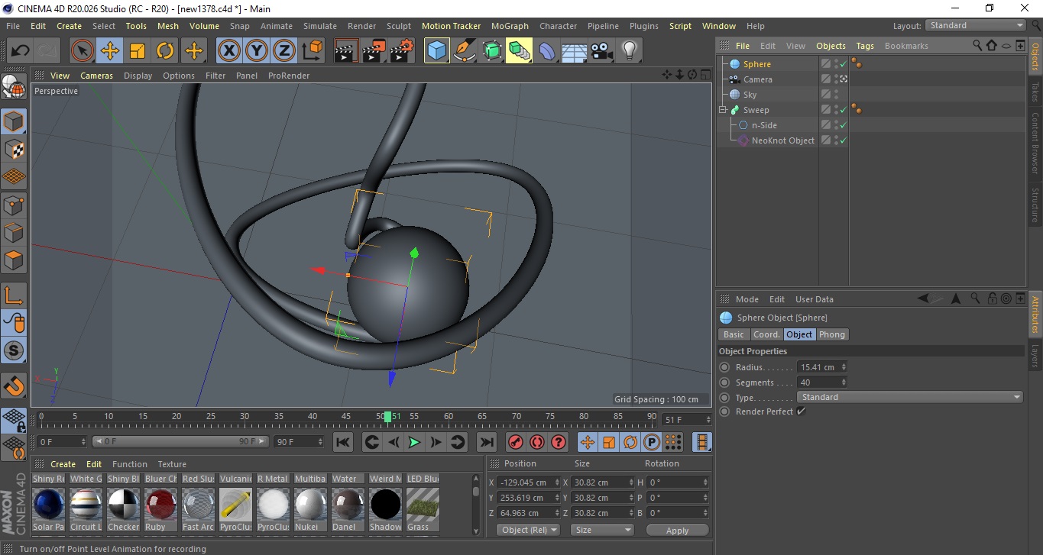Screen dimensions: 1043x555
Task: Open sphere Type dropdown
Action: point(909,397)
